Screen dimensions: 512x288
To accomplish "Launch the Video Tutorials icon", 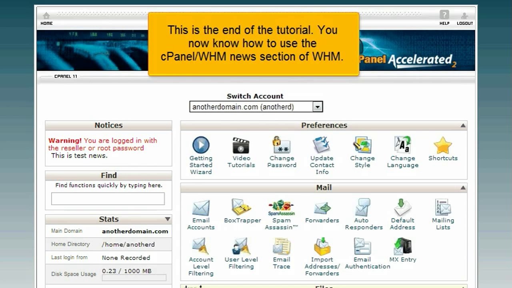I will pos(241,145).
